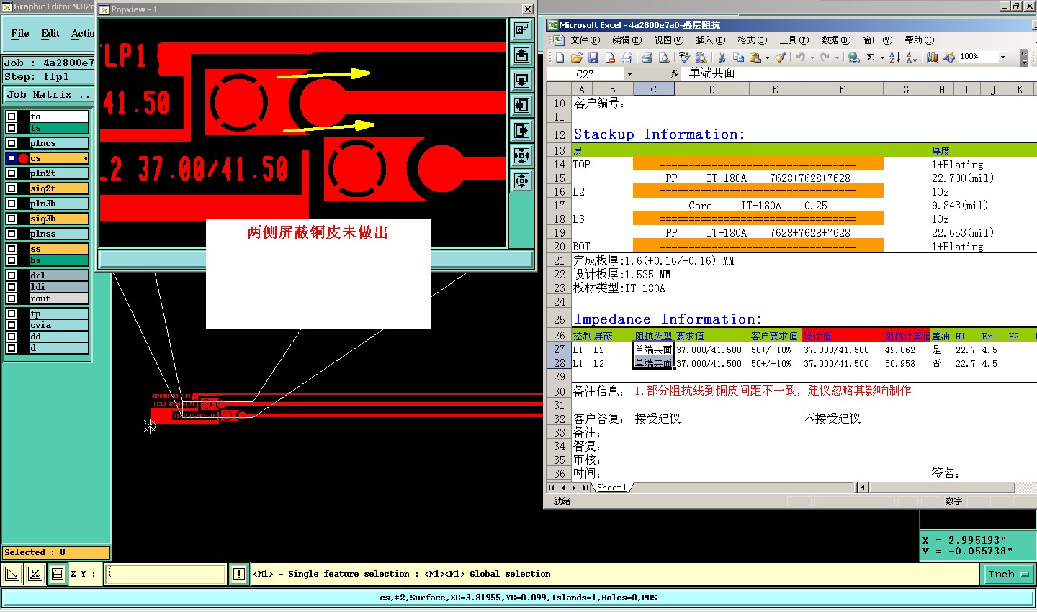This screenshot has width=1037, height=612.
Task: Click the angle snap icon in bottom bar
Action: coord(35,574)
